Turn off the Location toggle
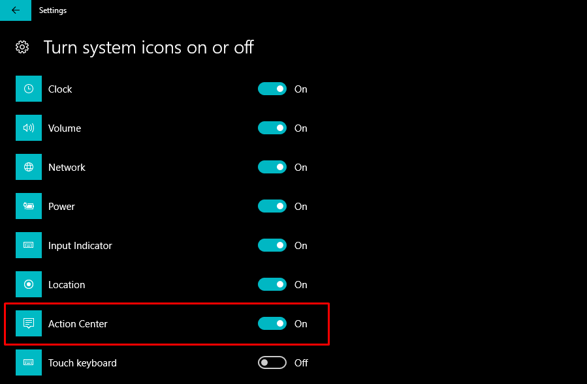The image size is (587, 384). tap(272, 285)
